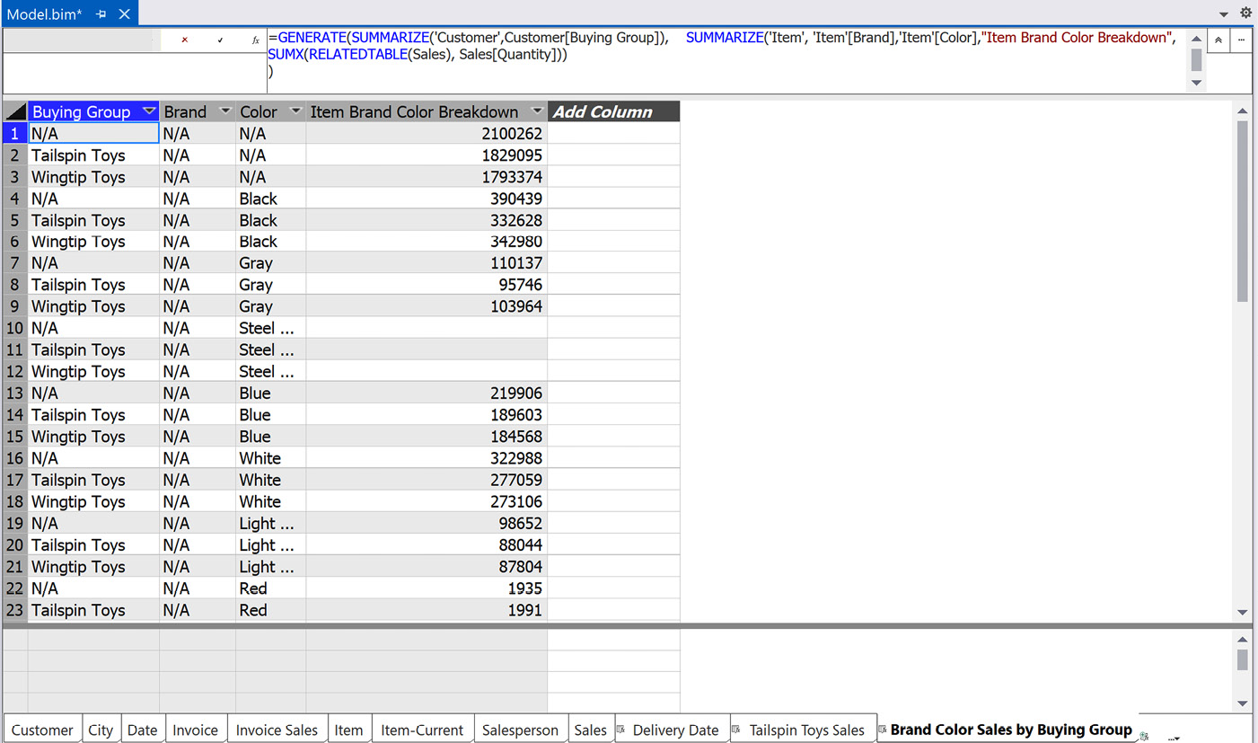Confirm the formula with the checkmark icon
The height and width of the screenshot is (743, 1258).
[220, 40]
